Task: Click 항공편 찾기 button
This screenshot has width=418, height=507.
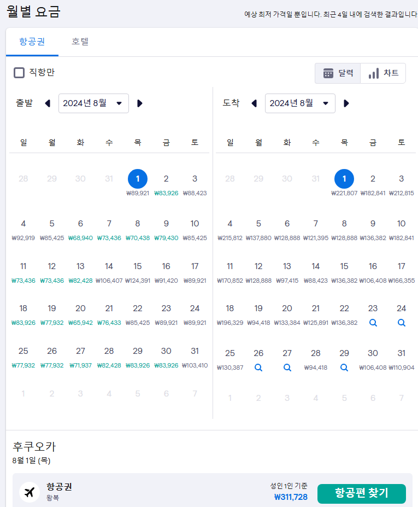Action: (362, 493)
